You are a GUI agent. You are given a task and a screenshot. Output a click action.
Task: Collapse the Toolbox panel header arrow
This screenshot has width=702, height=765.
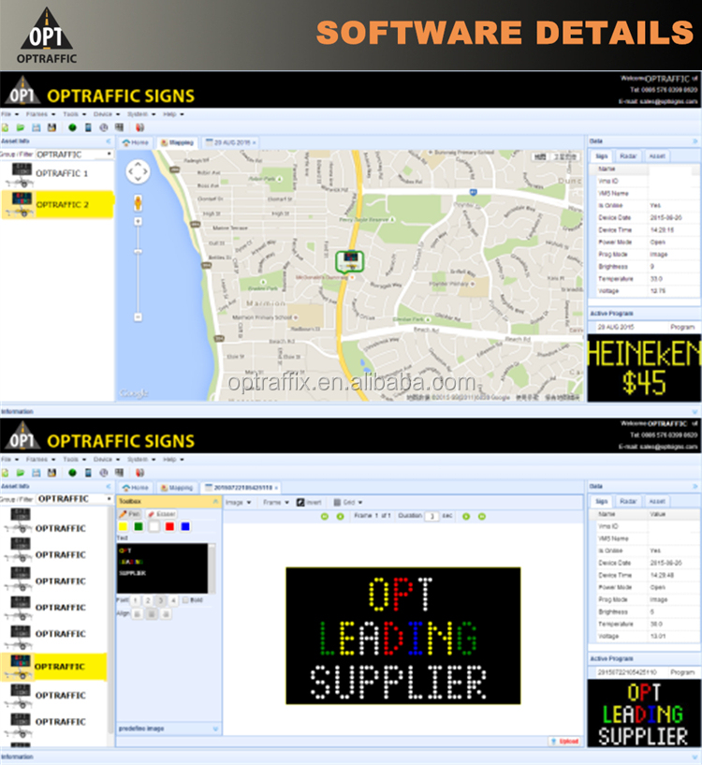(214, 502)
